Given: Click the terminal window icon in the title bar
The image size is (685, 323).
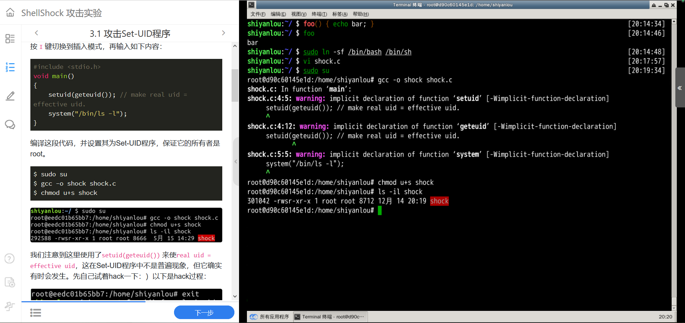Looking at the screenshot, I should point(252,5).
